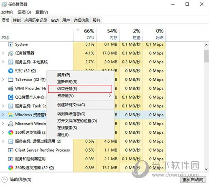The image size is (209, 187).
Task: Expand the 服务主机: Task Scheduler group
Action: click(3, 106)
